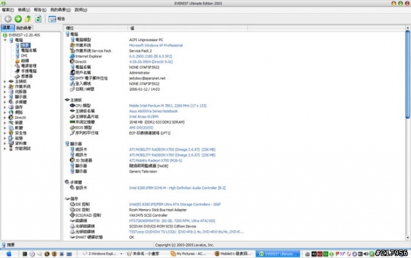Refresh the page using the Refresh icon
The width and height of the screenshot is (411, 258).
tap(39, 19)
